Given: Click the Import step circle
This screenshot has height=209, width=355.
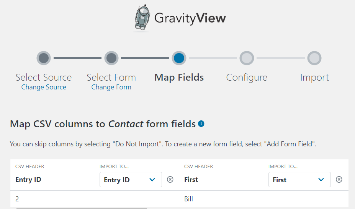Looking at the screenshot, I should (314, 58).
